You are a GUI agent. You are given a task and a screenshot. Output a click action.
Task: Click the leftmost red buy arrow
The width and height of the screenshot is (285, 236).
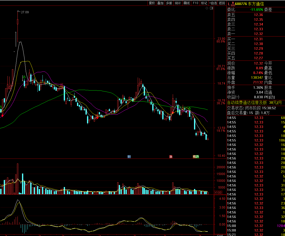(2, 115)
